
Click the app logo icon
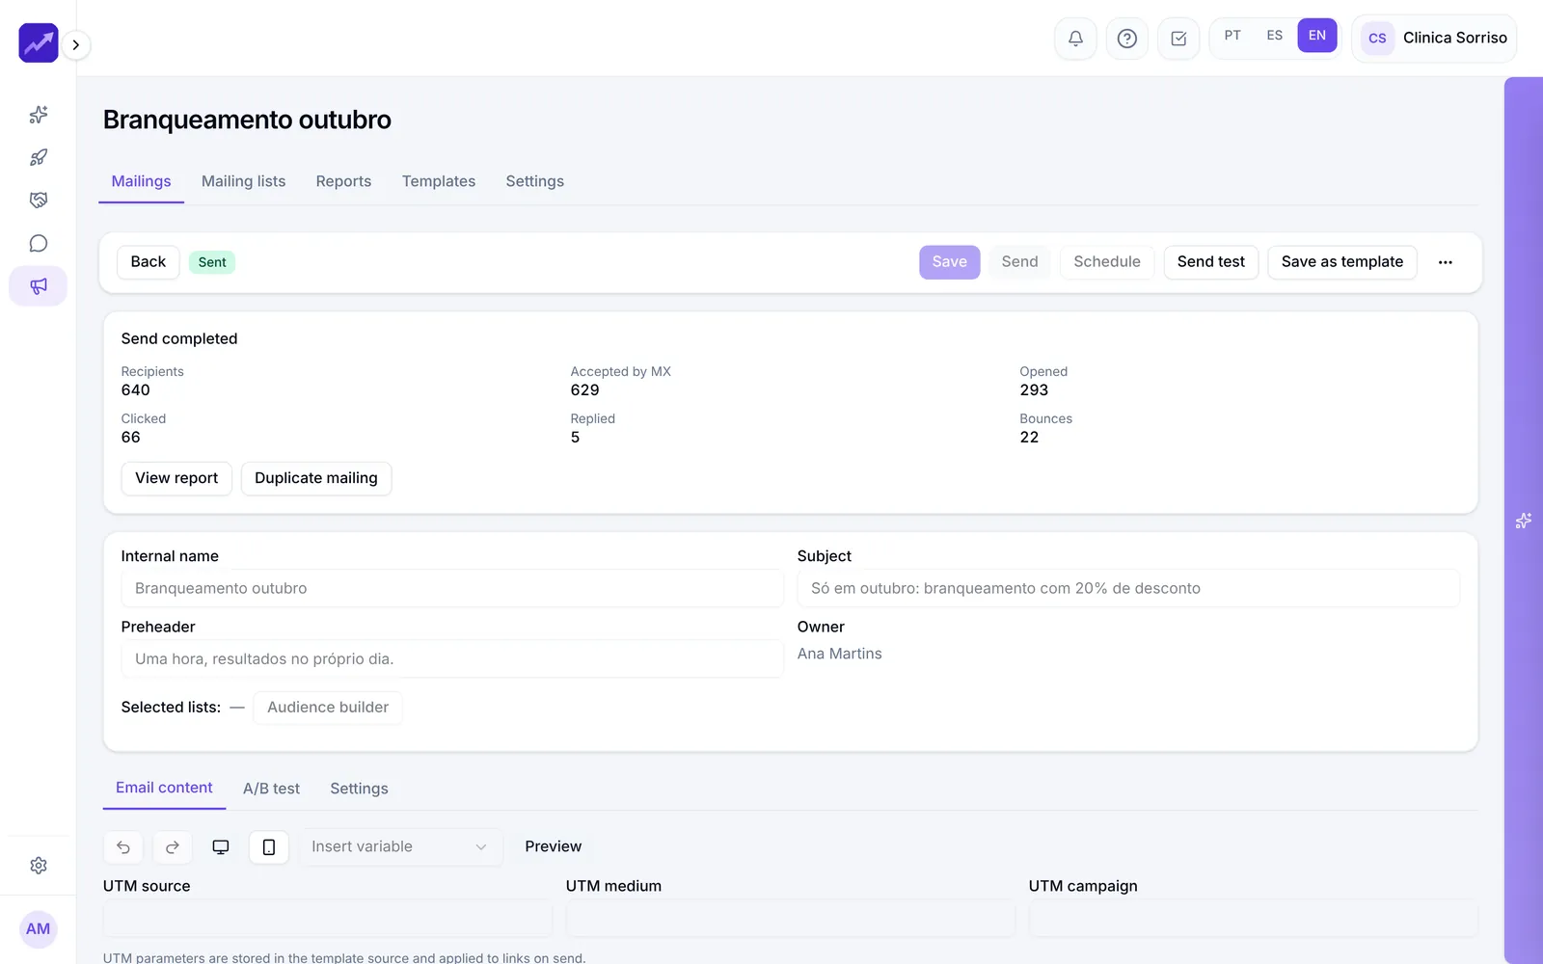[39, 43]
